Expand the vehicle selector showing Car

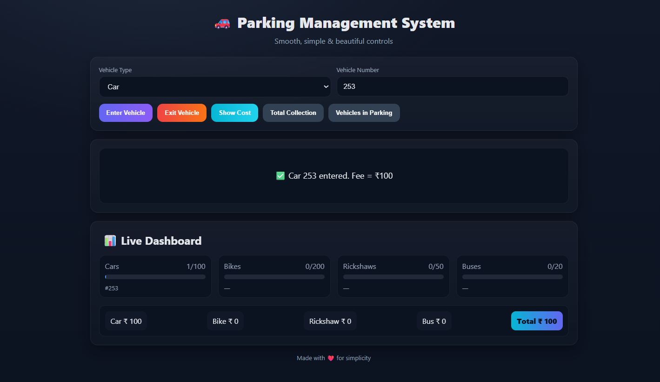[x=215, y=87]
